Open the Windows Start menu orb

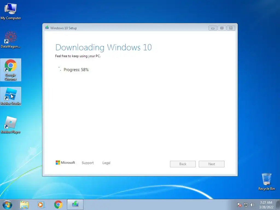tap(7, 205)
